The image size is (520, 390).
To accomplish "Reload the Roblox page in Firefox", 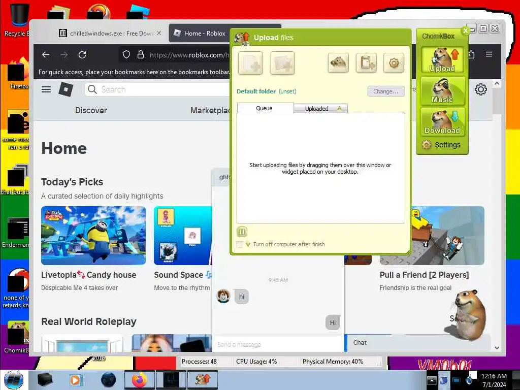I will click(x=82, y=55).
